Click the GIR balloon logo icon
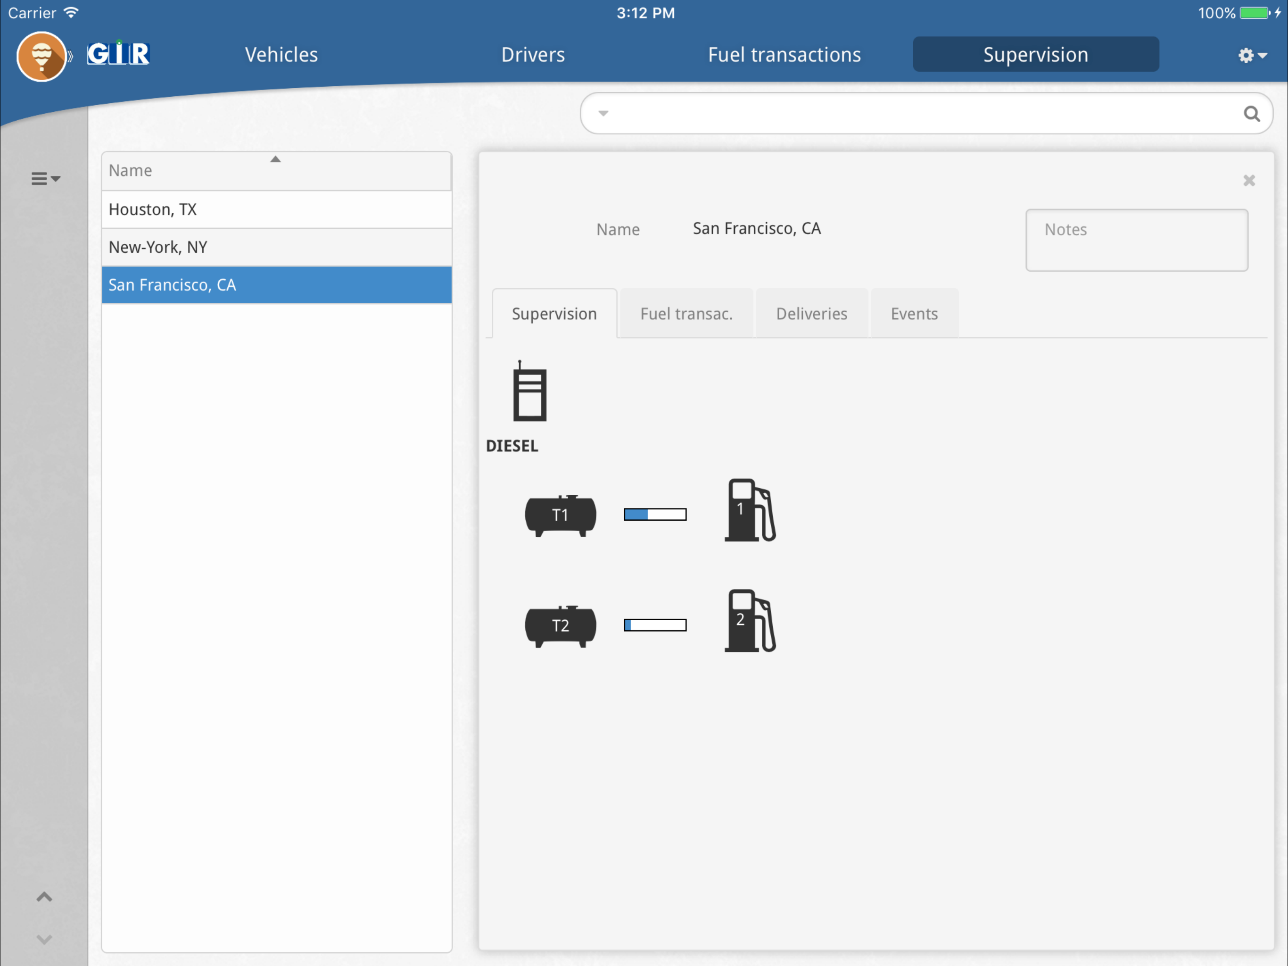Image resolution: width=1288 pixels, height=966 pixels. coord(41,57)
